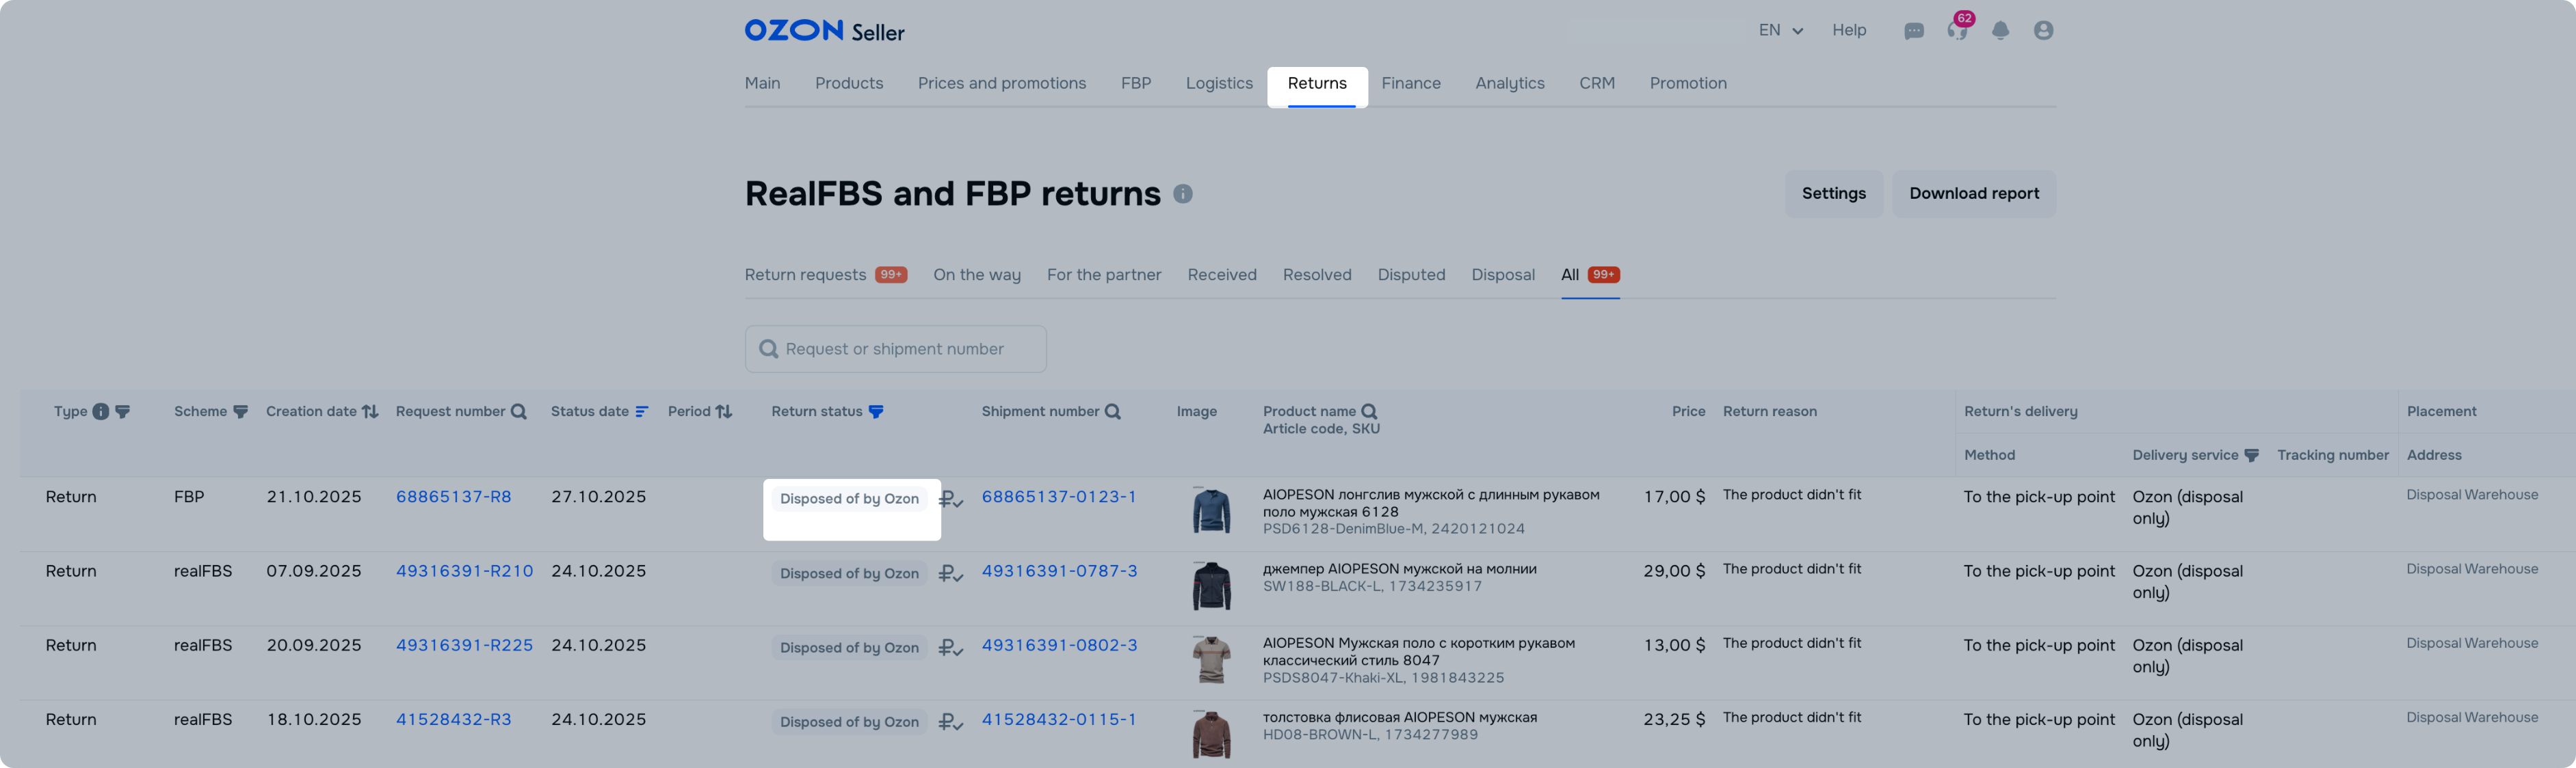
Task: Open the Finance menu item
Action: pyautogui.click(x=1410, y=84)
